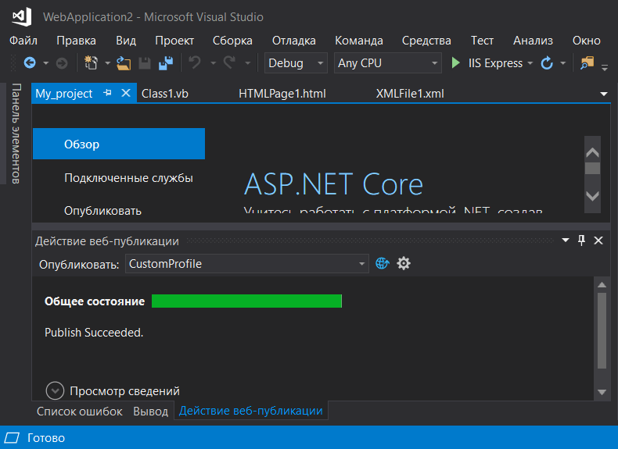Click the Visual Studio logo icon
This screenshot has height=449, width=618.
pyautogui.click(x=21, y=17)
